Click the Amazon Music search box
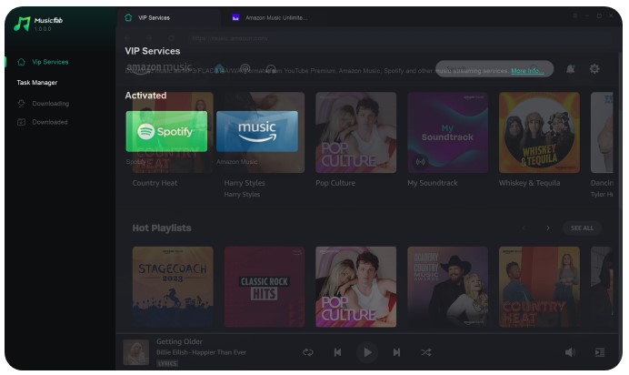The image size is (629, 375). coord(494,68)
